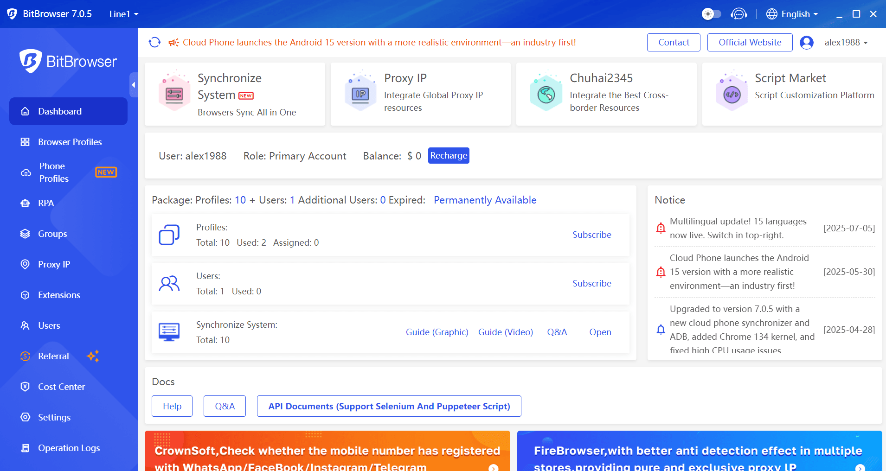Click the Recharge button
This screenshot has width=886, height=471.
coord(449,156)
